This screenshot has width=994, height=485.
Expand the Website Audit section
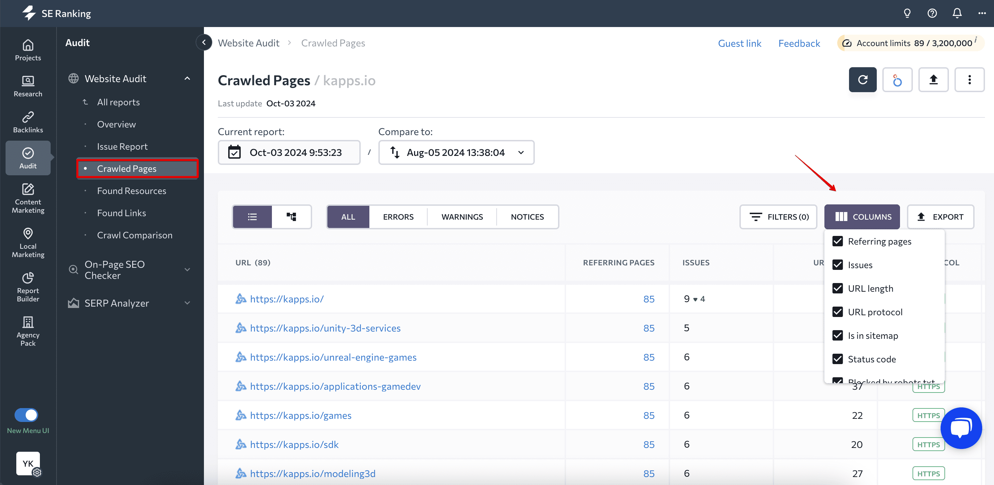[188, 78]
